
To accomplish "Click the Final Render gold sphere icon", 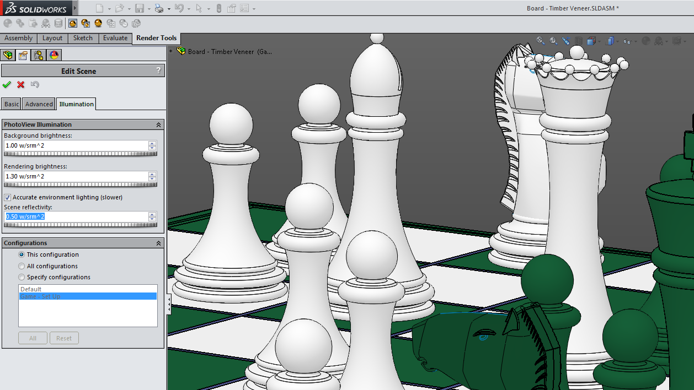I will pyautogui.click(x=98, y=23).
